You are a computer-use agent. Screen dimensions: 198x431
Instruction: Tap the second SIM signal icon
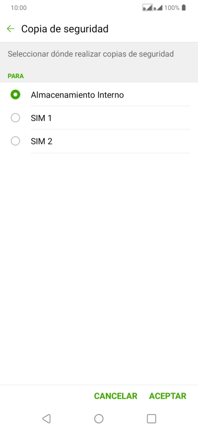click(158, 7)
